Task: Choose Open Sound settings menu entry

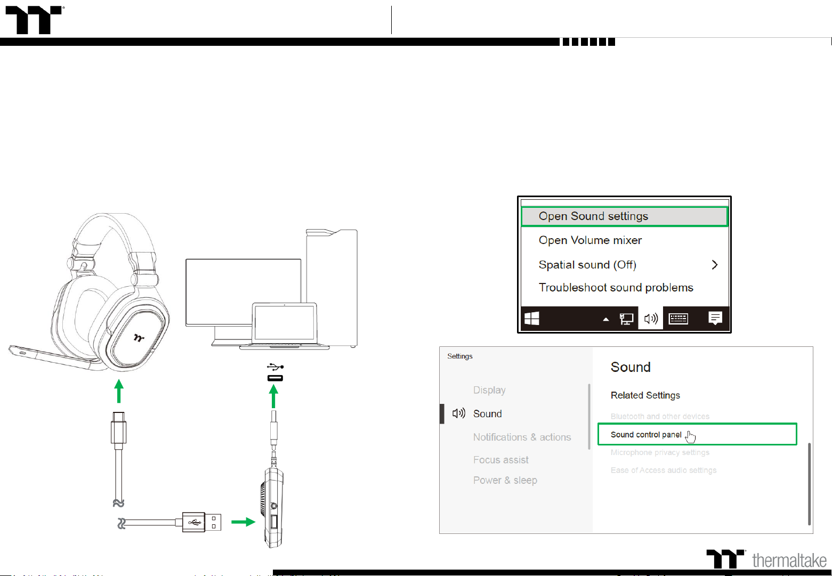Action: pyautogui.click(x=593, y=216)
